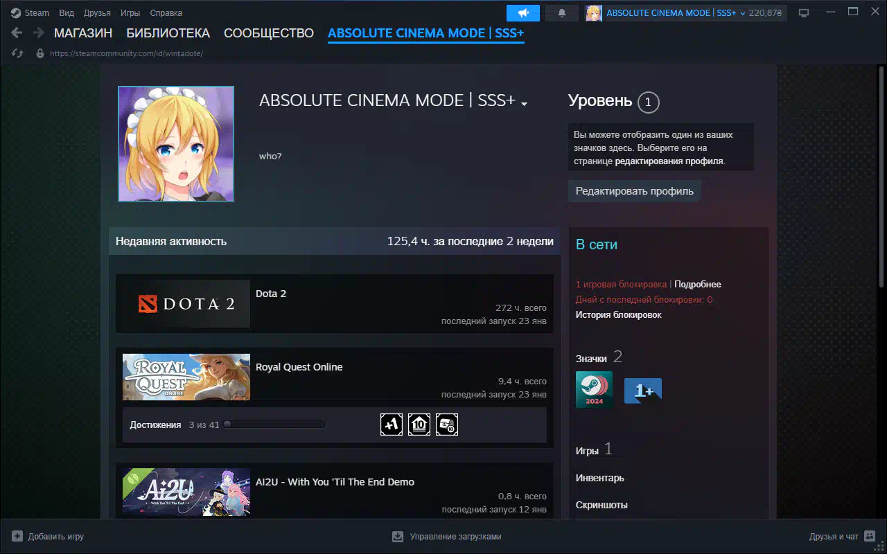Click the small account avatar in title bar
The height and width of the screenshot is (554, 887).
(x=593, y=13)
